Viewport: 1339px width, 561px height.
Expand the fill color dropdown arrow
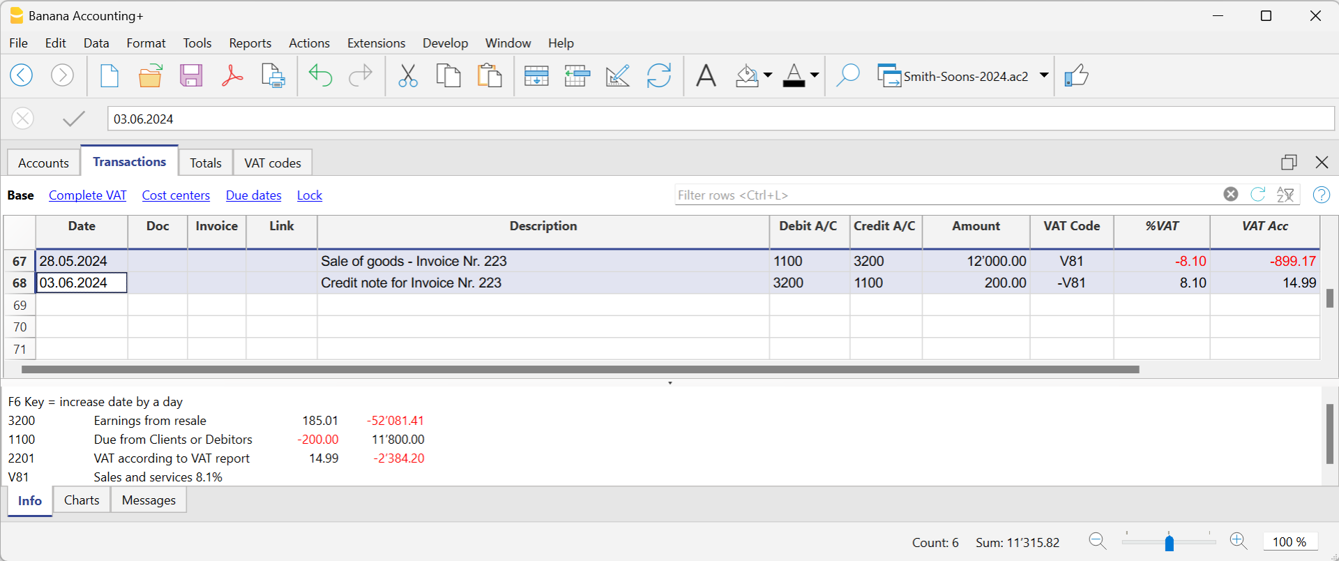coord(768,75)
